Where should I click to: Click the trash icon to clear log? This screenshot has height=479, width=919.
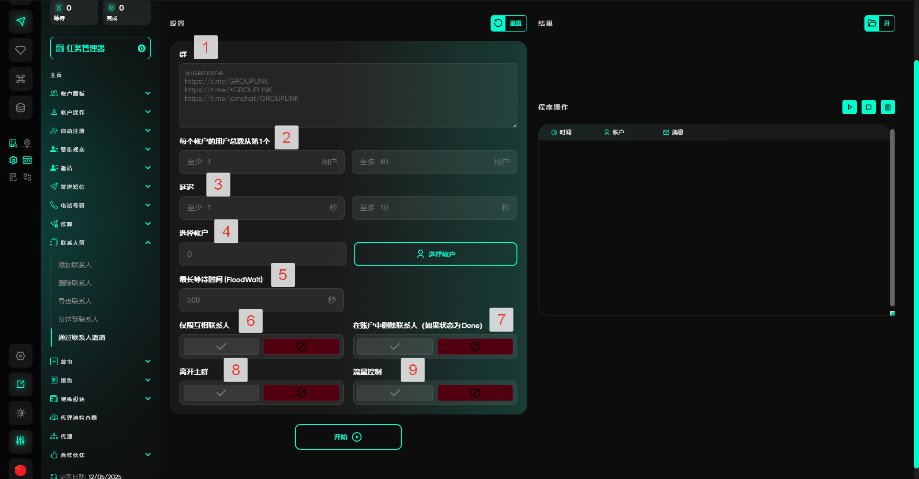coord(887,107)
